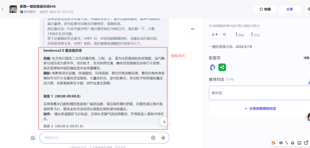Open the three-dot message options menu
Viewport: 310px width, 148px height.
[193, 29]
